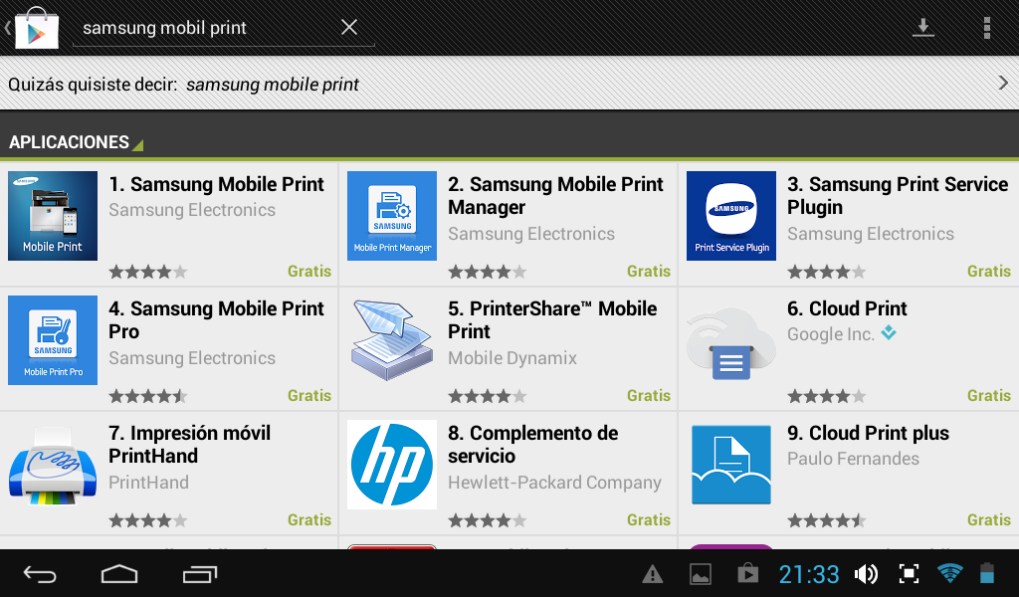
Task: Accept the suggestion 'samsung mobile print'
Action: click(273, 85)
